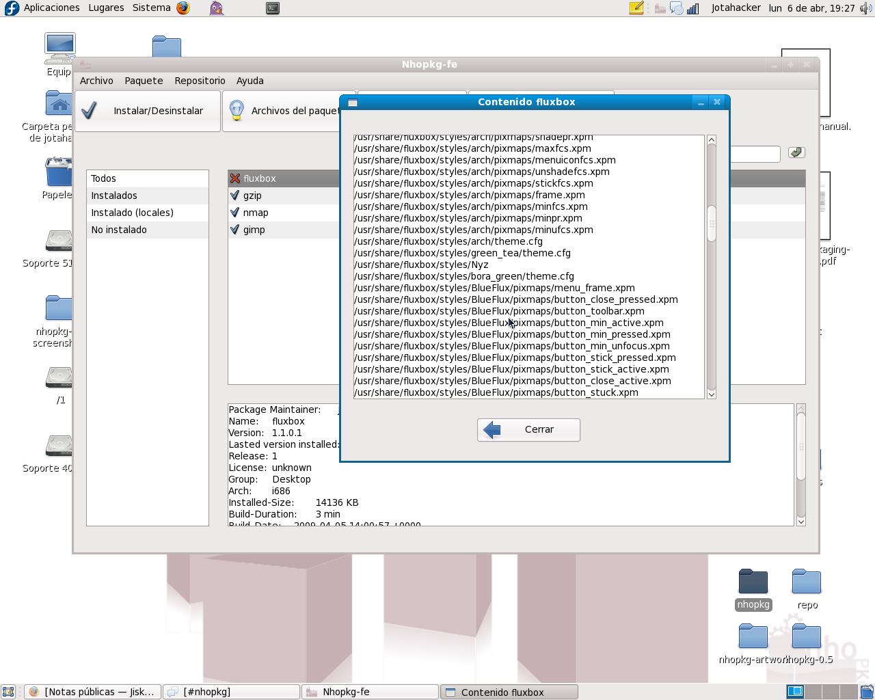Click the green_tea/theme.cfg file path line
875x700 pixels.
coord(462,253)
